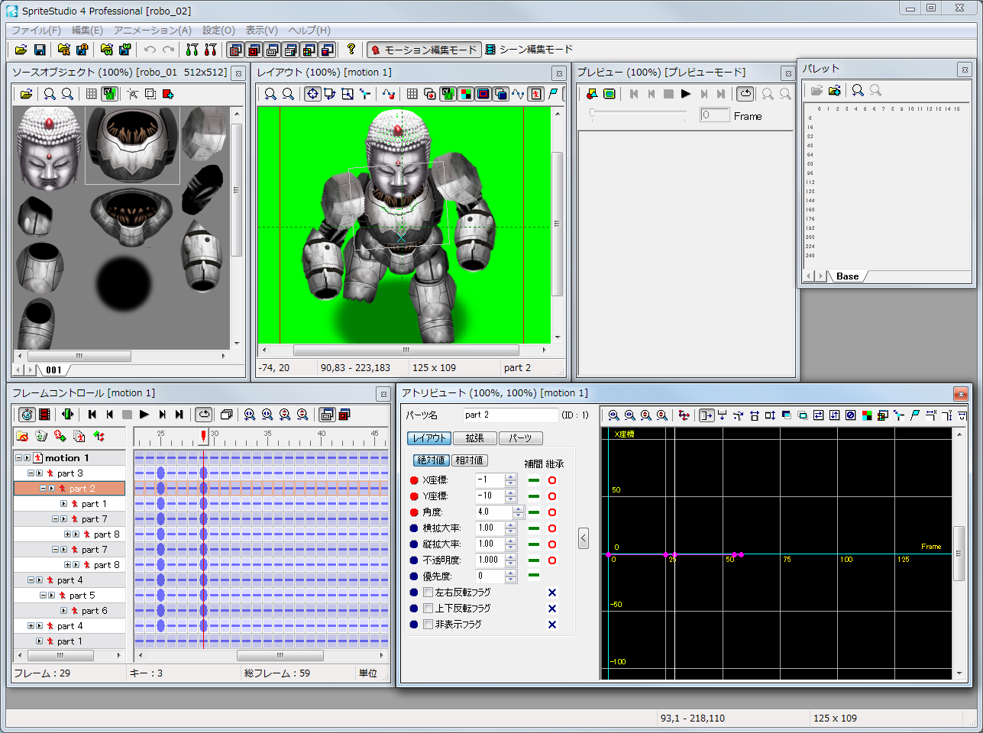Enable the 上下反転フラグ checkbox

pyautogui.click(x=428, y=609)
